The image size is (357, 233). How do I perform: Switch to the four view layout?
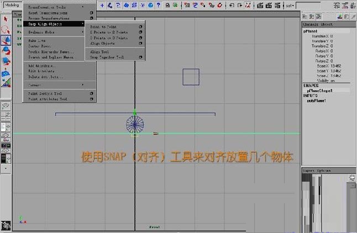[6, 116]
